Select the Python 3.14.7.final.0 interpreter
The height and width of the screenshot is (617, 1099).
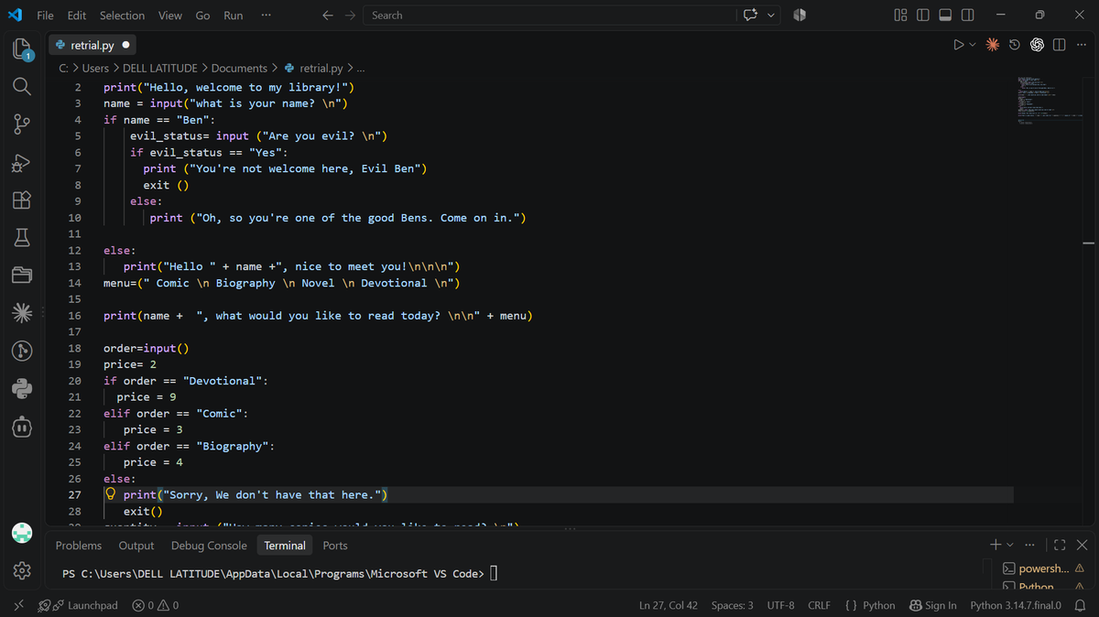point(1016,605)
